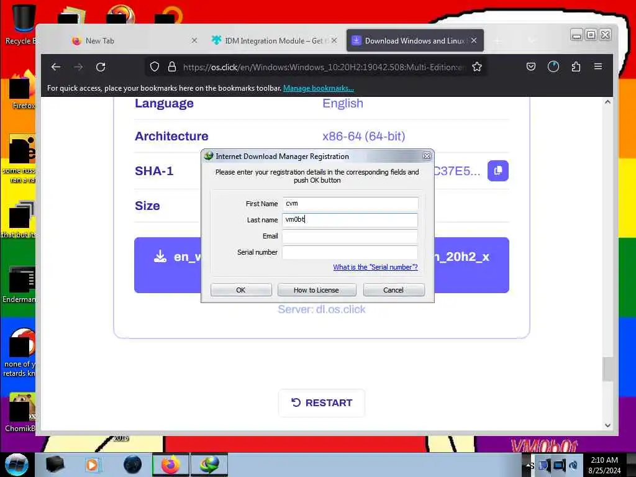This screenshot has height=477, width=636.
Task: Select the Enderman desktop icon
Action: pos(19,284)
